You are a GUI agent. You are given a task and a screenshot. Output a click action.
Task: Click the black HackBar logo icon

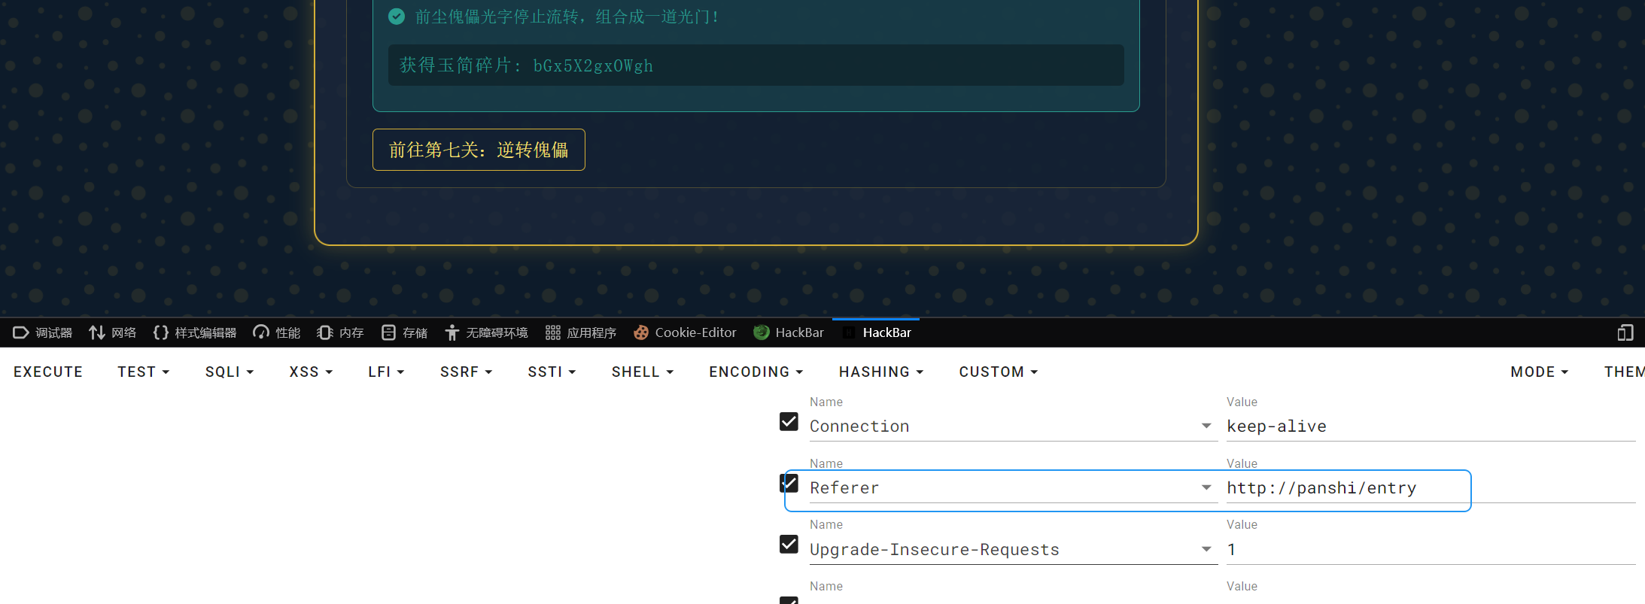click(x=849, y=332)
